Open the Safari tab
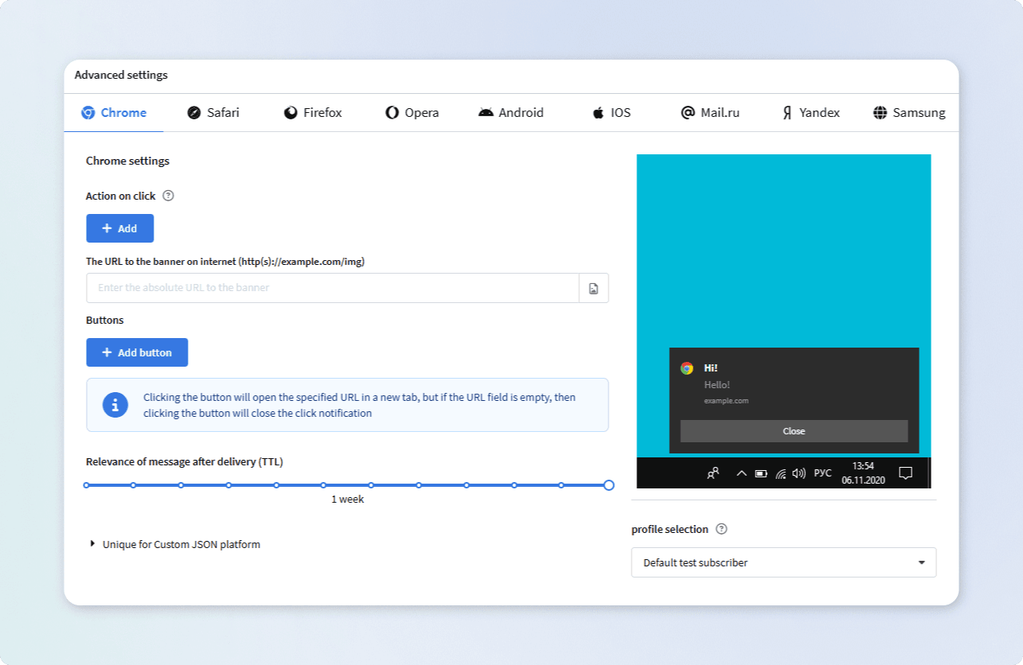 pos(213,113)
